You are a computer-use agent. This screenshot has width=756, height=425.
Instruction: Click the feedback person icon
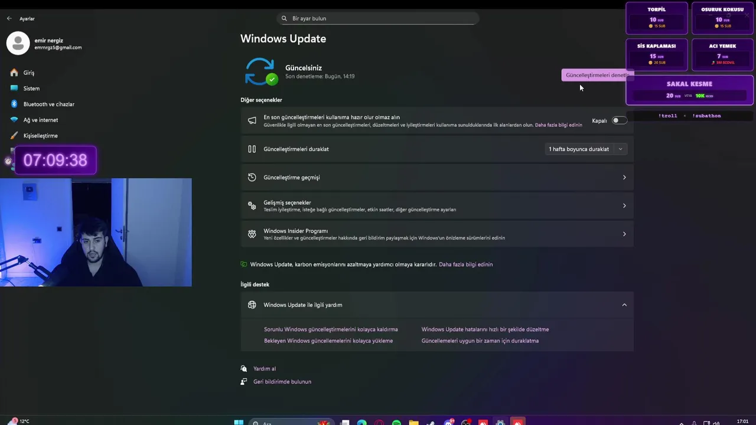244,382
